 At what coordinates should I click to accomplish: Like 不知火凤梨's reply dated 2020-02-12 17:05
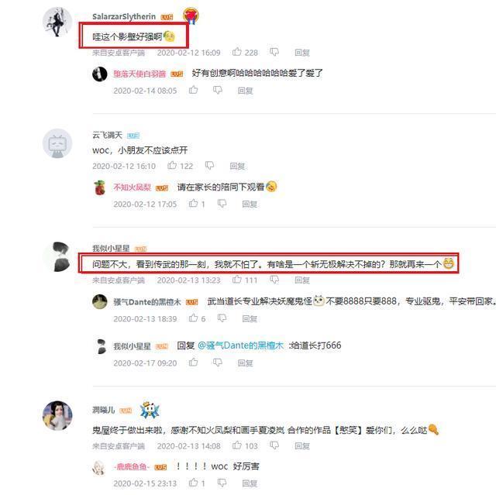point(193,204)
